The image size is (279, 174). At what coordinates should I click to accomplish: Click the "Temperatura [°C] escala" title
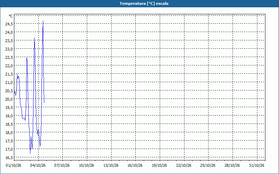[x=144, y=3]
